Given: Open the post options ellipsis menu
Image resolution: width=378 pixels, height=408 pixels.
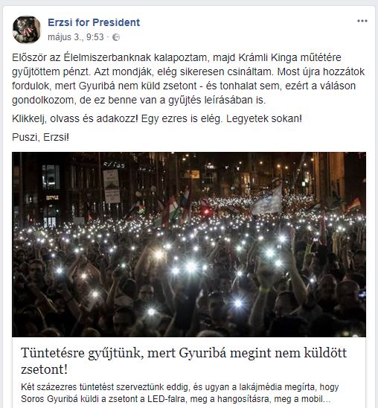Looking at the screenshot, I should (362, 21).
